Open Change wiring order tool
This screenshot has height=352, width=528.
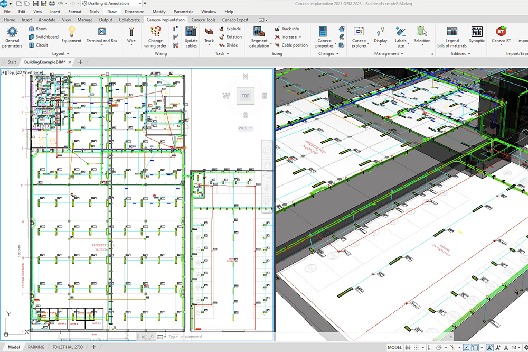[x=155, y=37]
